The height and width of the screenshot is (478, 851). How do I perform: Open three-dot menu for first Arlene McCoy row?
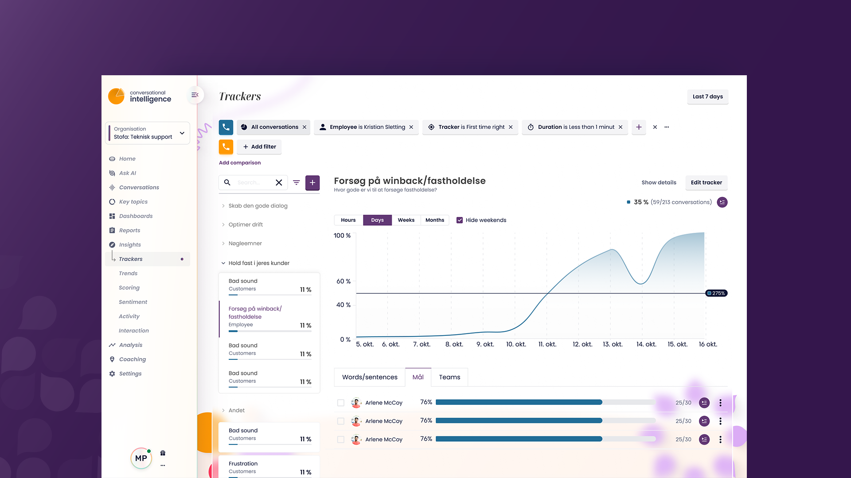[x=720, y=403]
